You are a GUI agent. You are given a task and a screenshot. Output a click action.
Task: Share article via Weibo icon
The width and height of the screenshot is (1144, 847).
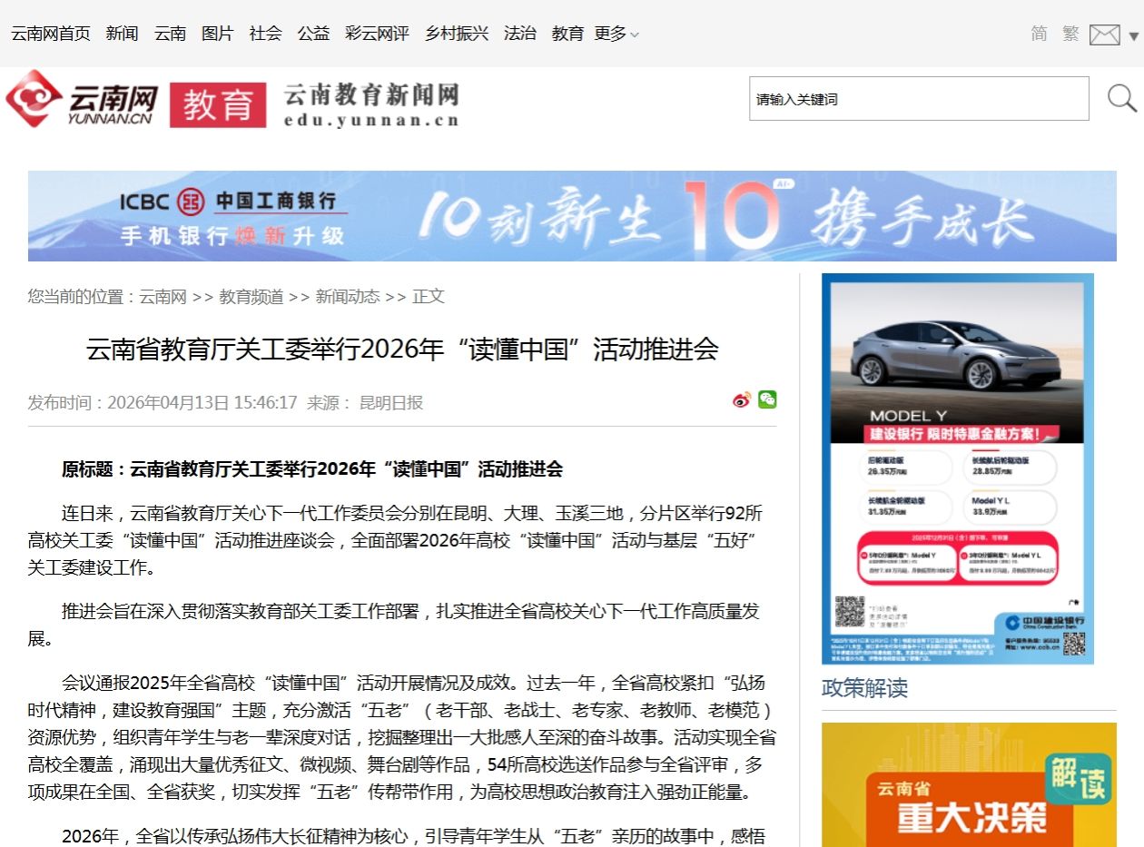(x=742, y=400)
